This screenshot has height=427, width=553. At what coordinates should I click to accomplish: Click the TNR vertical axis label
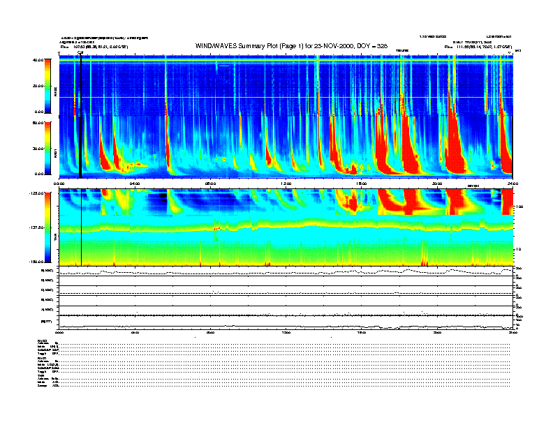click(55, 237)
